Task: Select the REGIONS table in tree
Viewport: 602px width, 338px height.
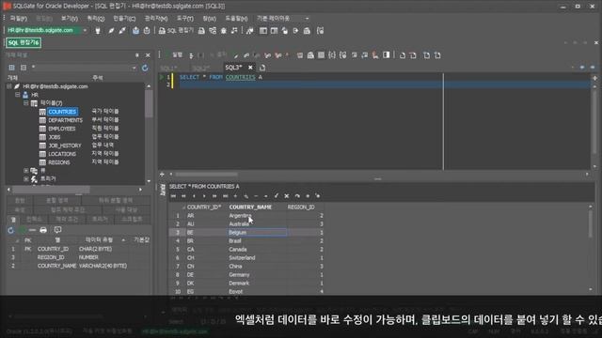Action: [58, 162]
